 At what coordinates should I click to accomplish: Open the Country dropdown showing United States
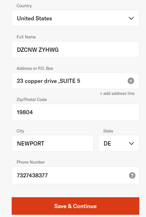(x=75, y=18)
